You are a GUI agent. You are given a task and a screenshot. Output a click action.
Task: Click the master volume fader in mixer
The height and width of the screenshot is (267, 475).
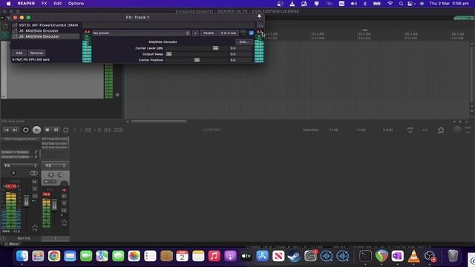(x=27, y=201)
